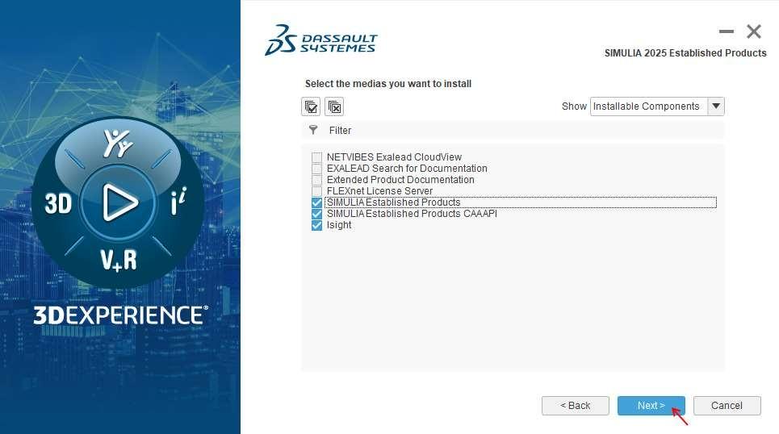Image resolution: width=779 pixels, height=434 pixels.
Task: Go to the next installer step
Action: (651, 406)
